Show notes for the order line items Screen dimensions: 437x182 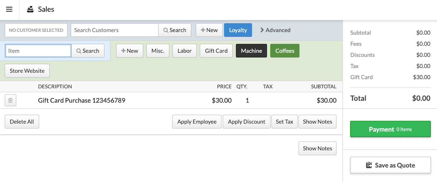[x=317, y=122]
